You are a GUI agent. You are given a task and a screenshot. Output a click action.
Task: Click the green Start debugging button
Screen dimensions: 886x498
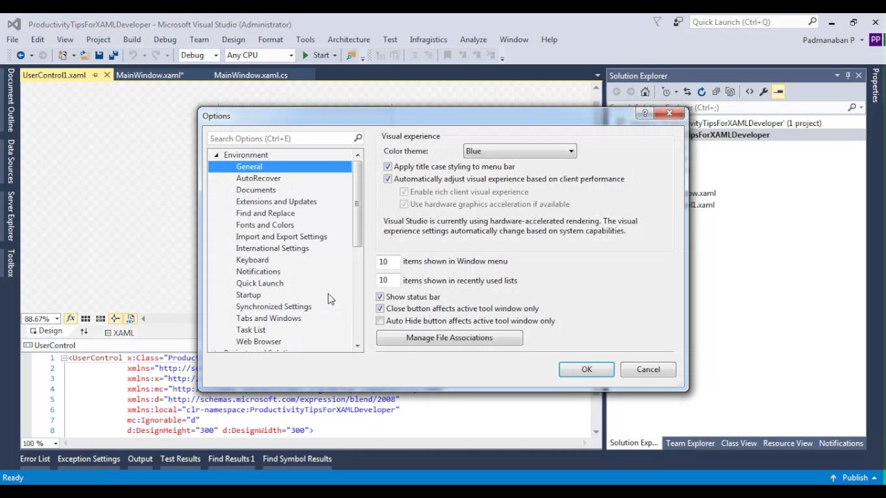pos(315,55)
